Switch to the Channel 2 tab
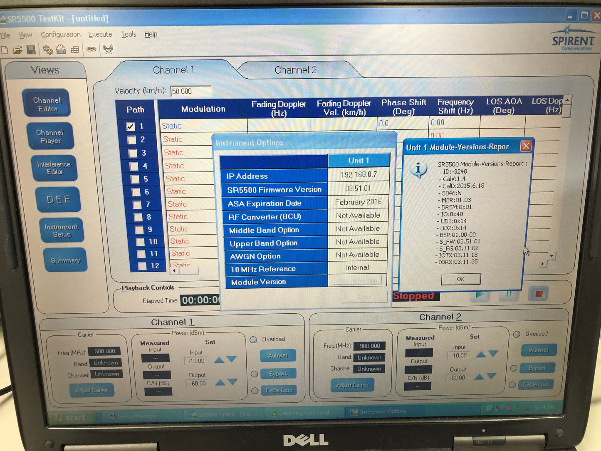This screenshot has width=601, height=451. [x=295, y=70]
